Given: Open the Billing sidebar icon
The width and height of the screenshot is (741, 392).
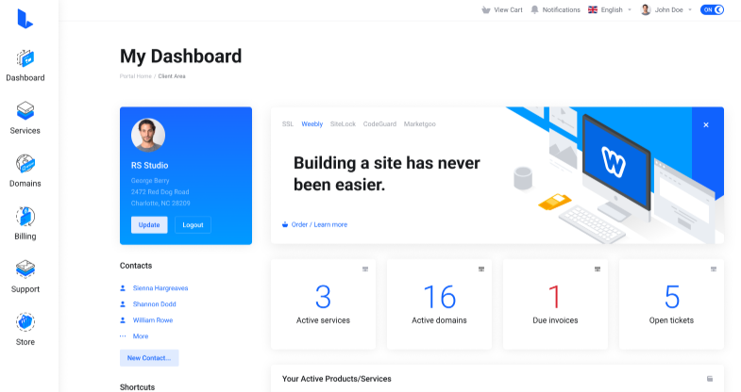Looking at the screenshot, I should [25, 217].
